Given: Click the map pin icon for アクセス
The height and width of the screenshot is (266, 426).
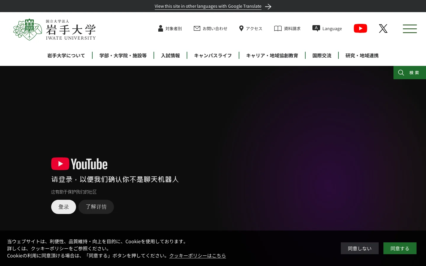Looking at the screenshot, I should click(x=241, y=28).
